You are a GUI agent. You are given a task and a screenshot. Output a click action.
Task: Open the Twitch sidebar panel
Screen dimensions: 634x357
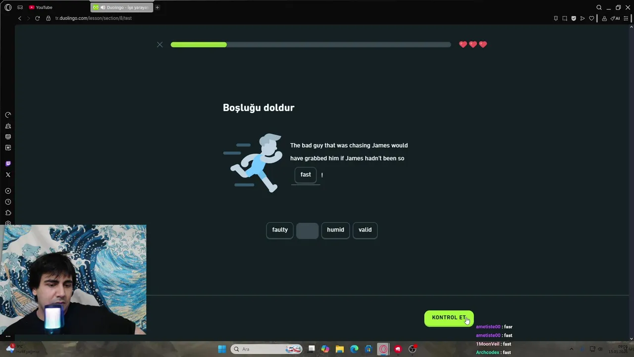(x=8, y=164)
